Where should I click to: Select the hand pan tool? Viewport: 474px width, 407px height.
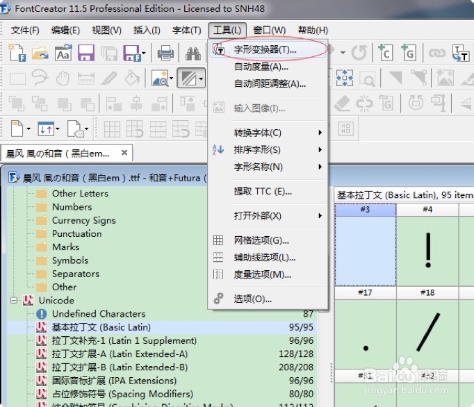[x=63, y=78]
